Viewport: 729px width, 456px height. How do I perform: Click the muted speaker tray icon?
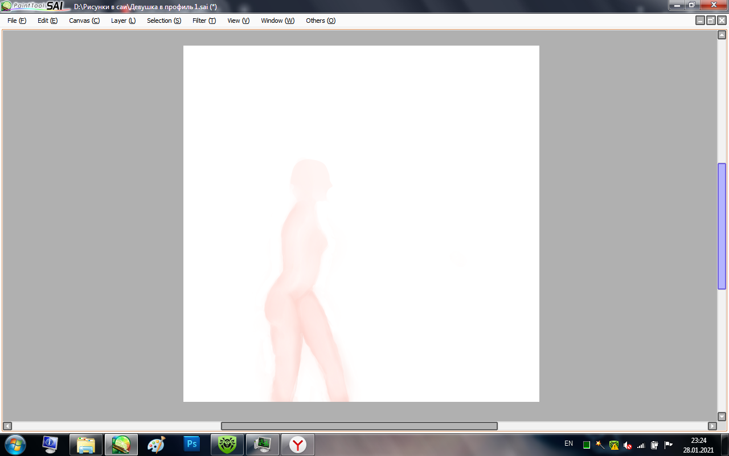click(628, 445)
